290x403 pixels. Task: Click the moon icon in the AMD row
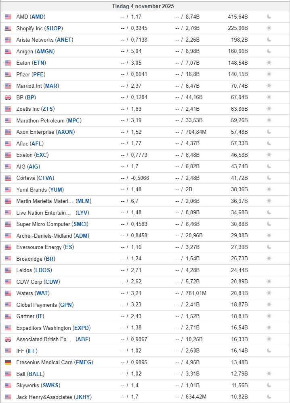coord(269,17)
